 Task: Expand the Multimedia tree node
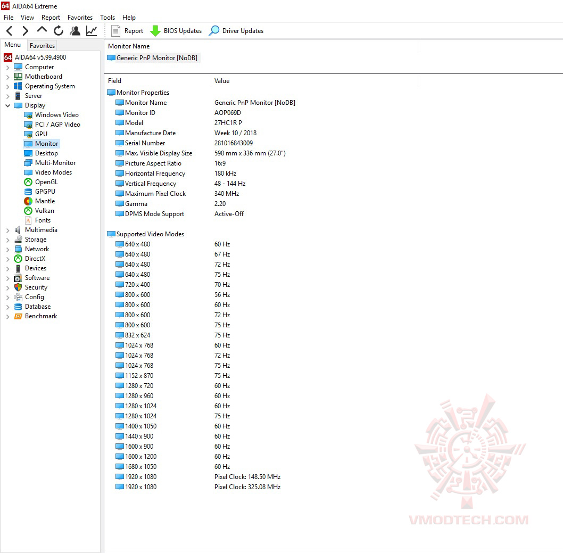point(7,230)
